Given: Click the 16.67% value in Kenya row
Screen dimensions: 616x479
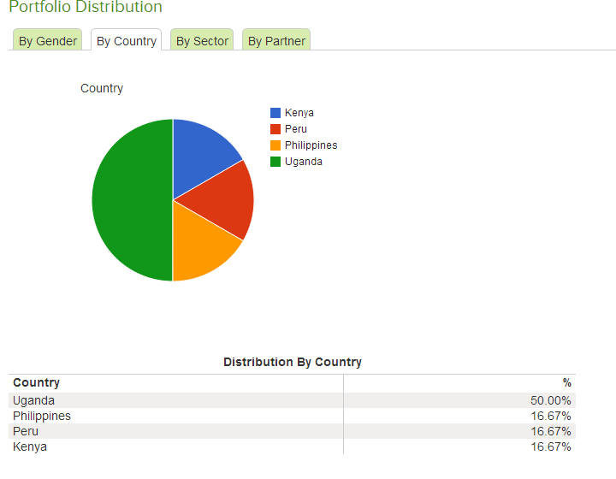Looking at the screenshot, I should pos(551,446).
